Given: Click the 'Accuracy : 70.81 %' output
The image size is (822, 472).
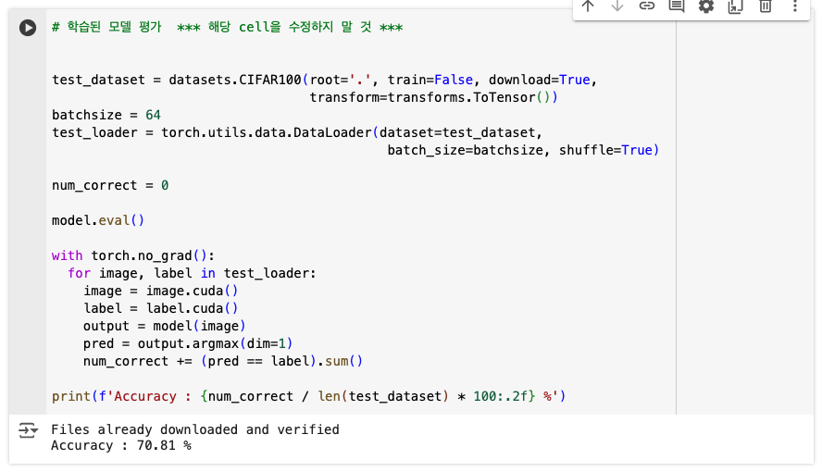Looking at the screenshot, I should pos(121,446).
